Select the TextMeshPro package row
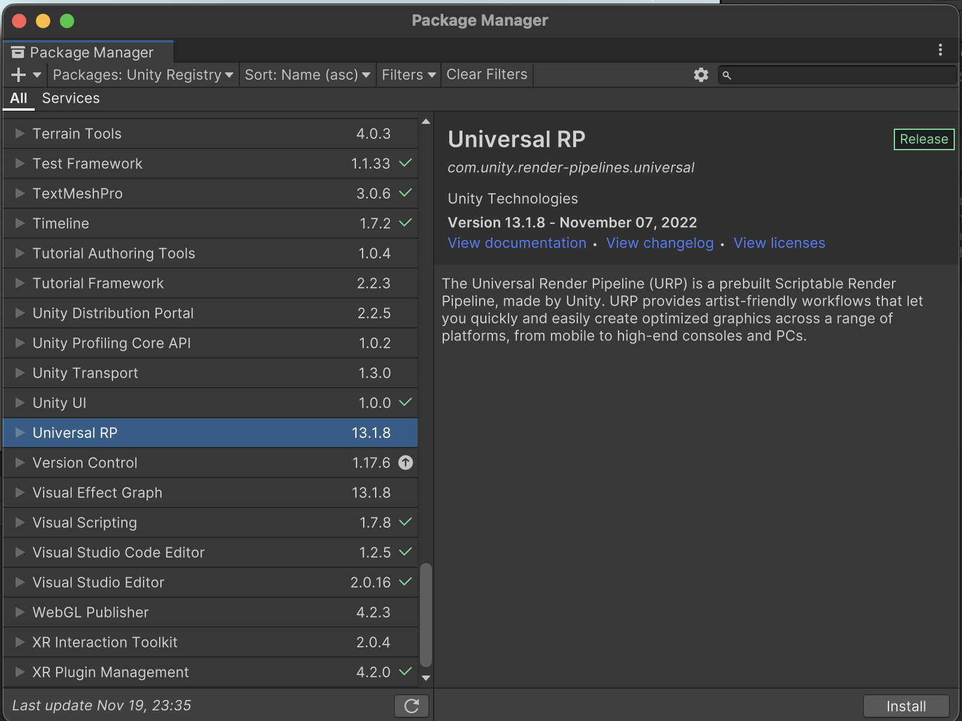Viewport: 962px width, 721px height. [x=210, y=193]
